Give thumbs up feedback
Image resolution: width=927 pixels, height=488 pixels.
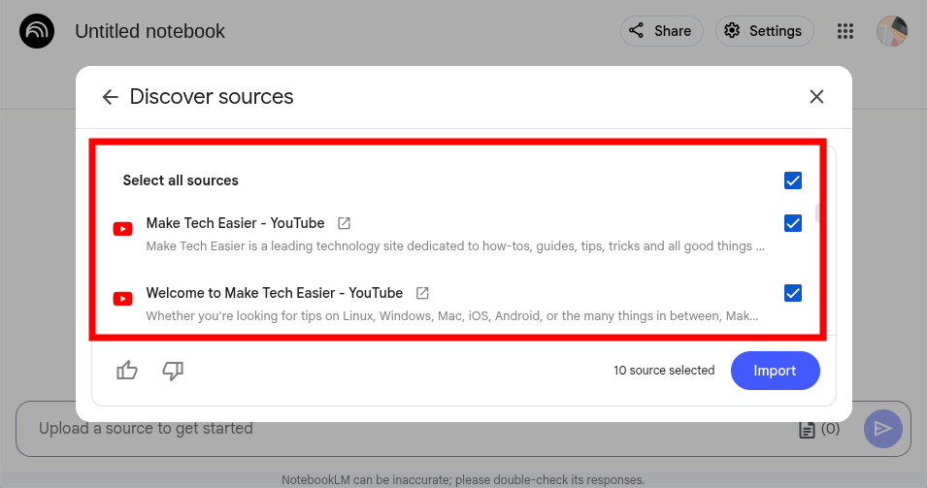pyautogui.click(x=126, y=371)
